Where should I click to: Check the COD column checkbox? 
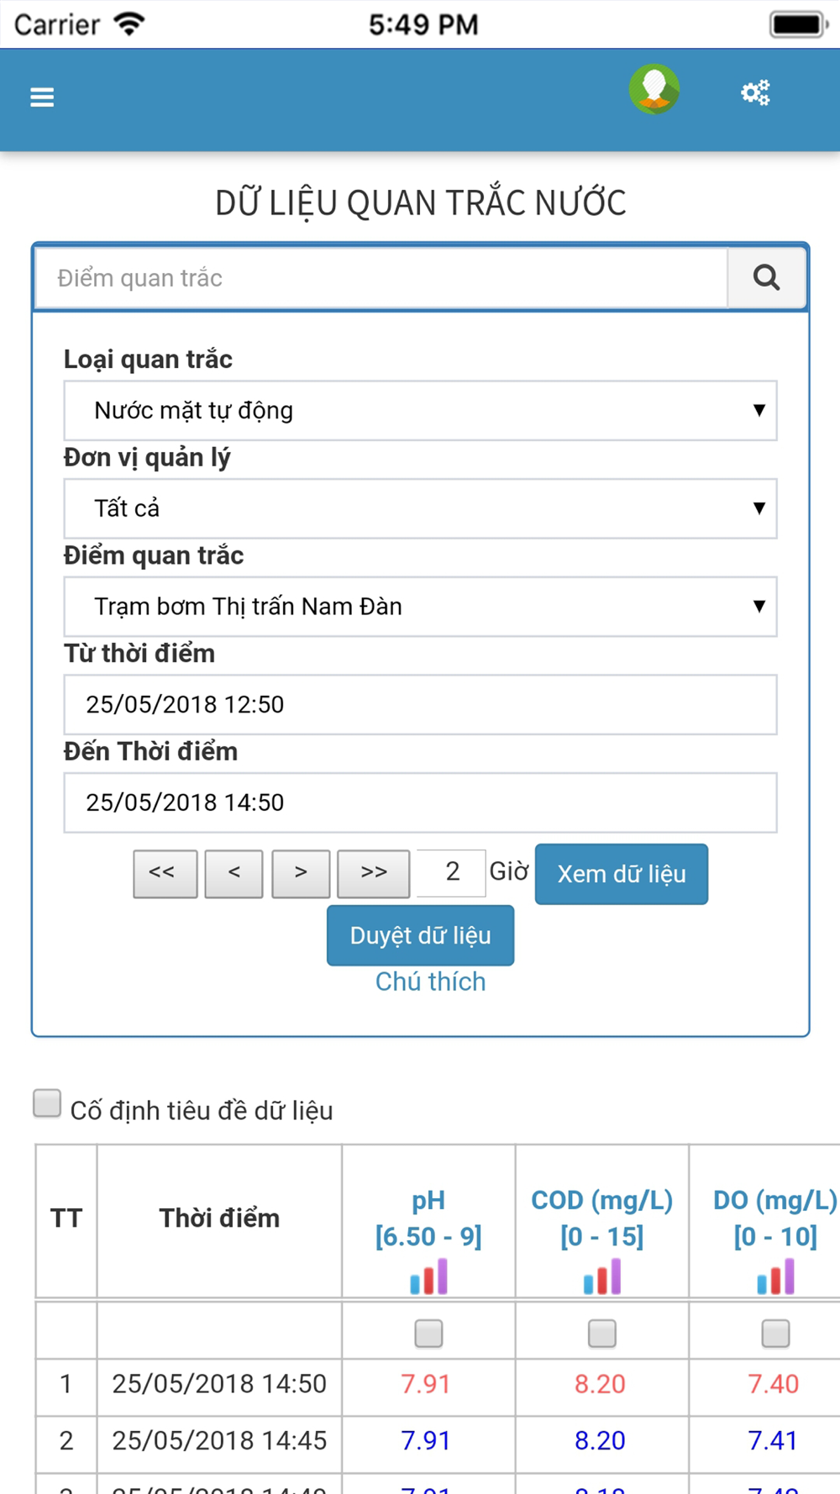pos(602,1333)
